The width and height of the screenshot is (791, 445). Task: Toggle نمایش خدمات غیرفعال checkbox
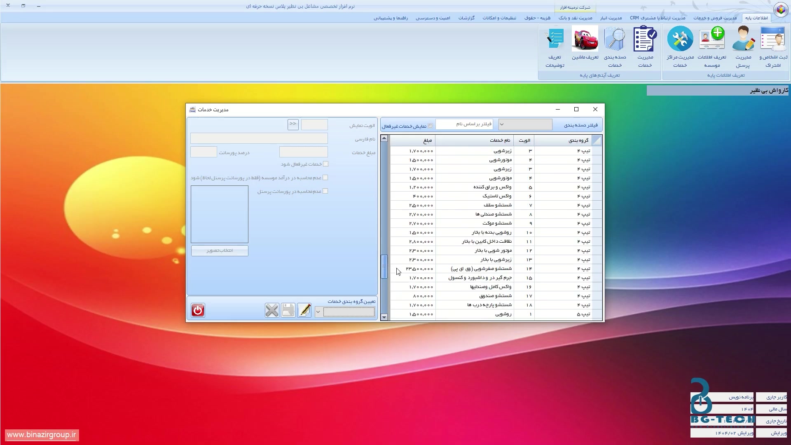point(431,126)
